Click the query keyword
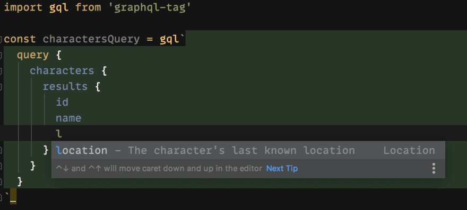Screen dimensions: 467x210 point(33,55)
